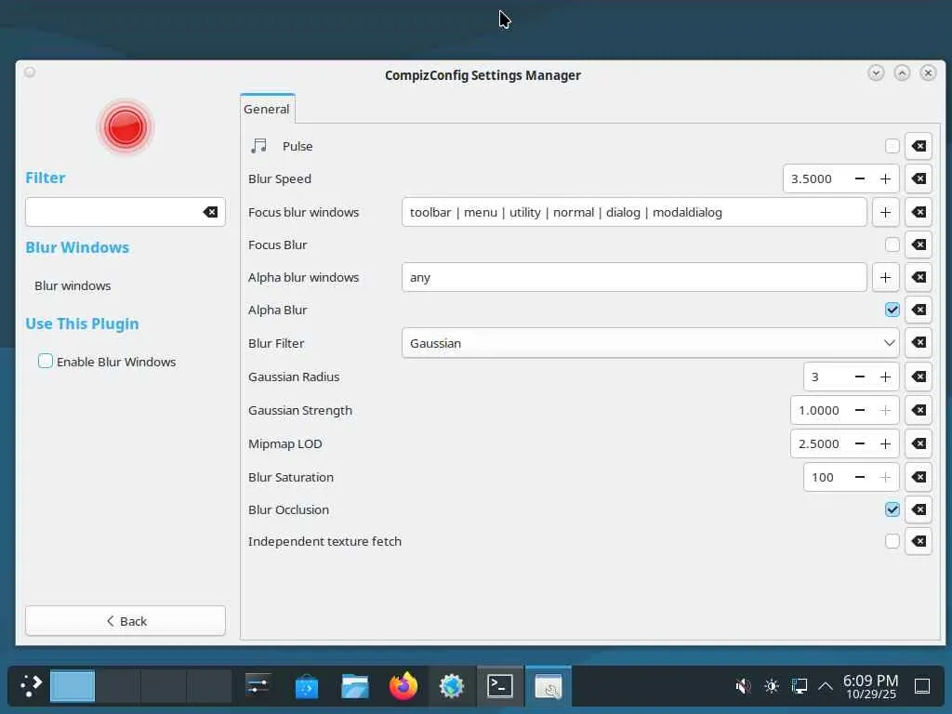Click the music note icon beside Pulse
Image resolution: width=952 pixels, height=714 pixels.
click(x=259, y=146)
